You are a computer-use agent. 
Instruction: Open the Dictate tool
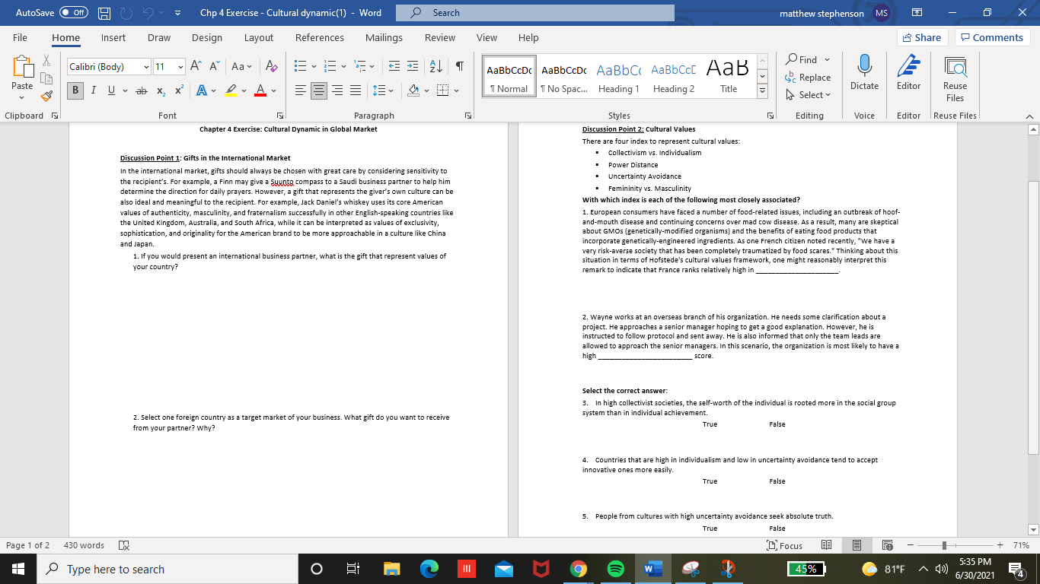(864, 75)
